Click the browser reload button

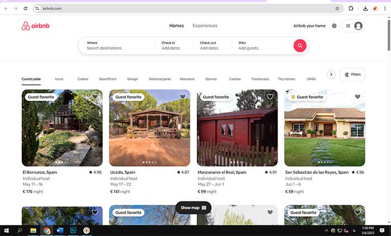[x=26, y=8]
